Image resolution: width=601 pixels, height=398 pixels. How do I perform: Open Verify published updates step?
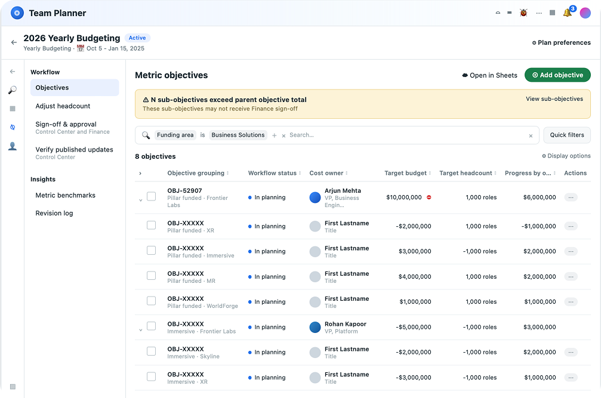(75, 153)
